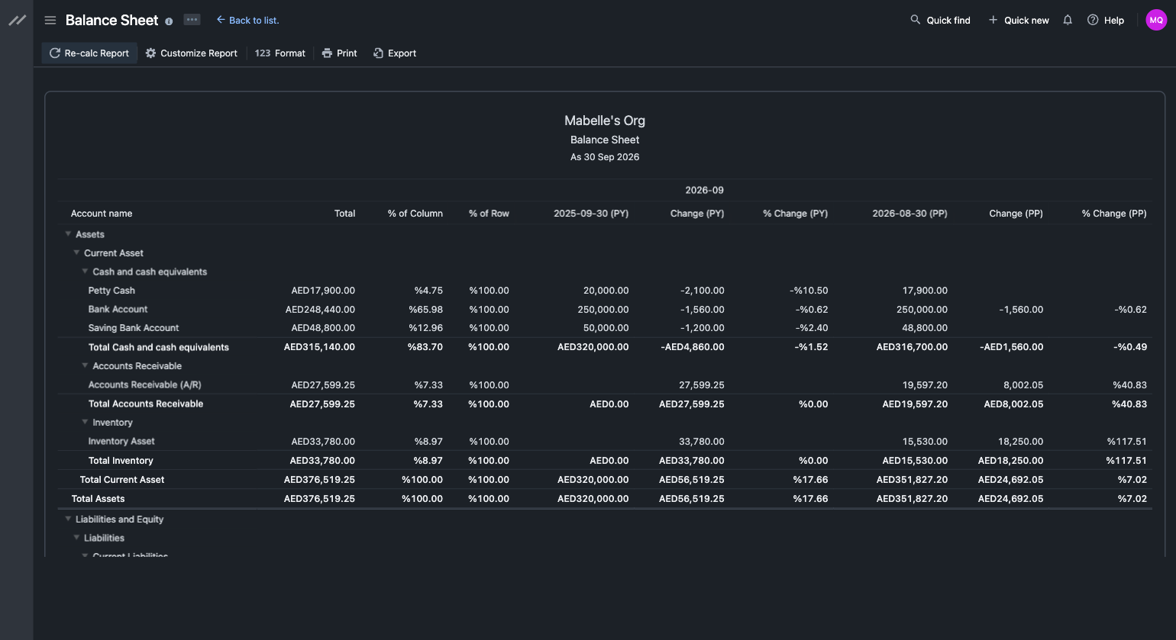Click the Mabelle's Org report title
The width and height of the screenshot is (1176, 640).
605,121
